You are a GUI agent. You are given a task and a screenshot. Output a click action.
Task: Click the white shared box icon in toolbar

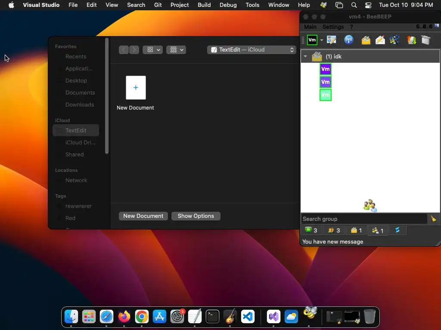point(426,40)
